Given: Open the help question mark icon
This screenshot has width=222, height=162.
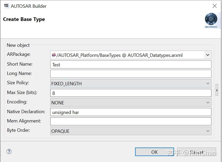Looking at the screenshot, I should [9, 151].
